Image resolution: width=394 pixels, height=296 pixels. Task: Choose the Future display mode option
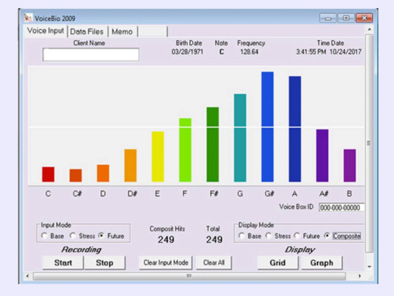point(296,236)
